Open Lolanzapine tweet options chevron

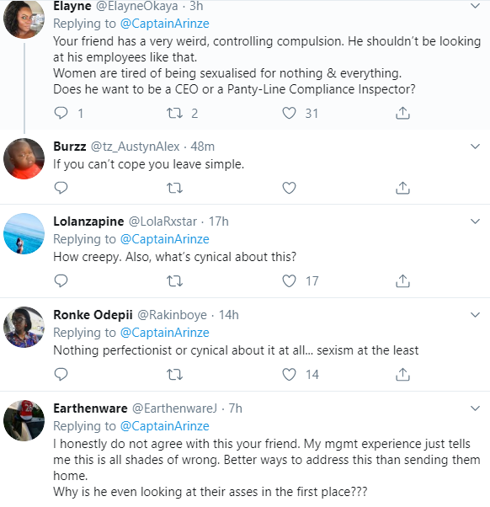pyautogui.click(x=475, y=221)
